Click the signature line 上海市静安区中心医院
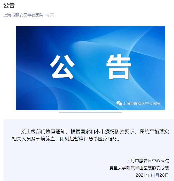This screenshot has width=174, height=181. [x=147, y=161]
